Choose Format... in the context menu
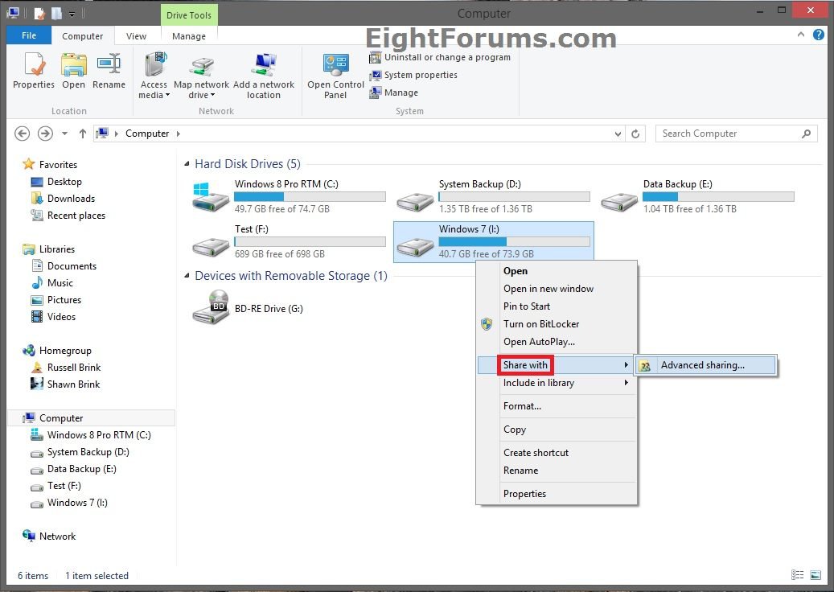 (522, 406)
